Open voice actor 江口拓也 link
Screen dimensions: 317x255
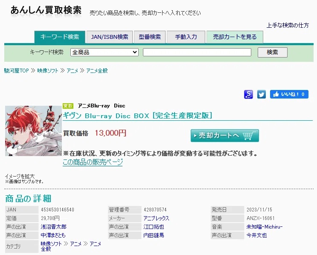[x=154, y=227]
